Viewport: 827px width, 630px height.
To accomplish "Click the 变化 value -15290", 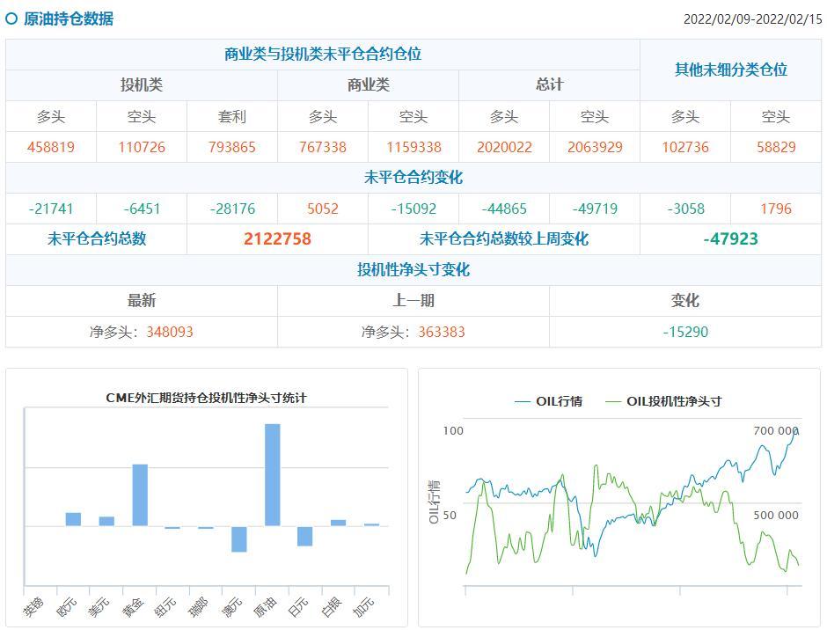I will [x=685, y=332].
